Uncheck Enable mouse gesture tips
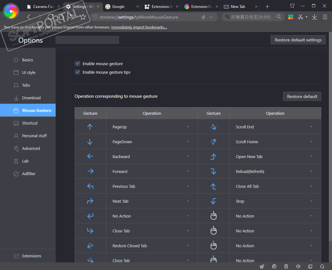 tap(77, 72)
